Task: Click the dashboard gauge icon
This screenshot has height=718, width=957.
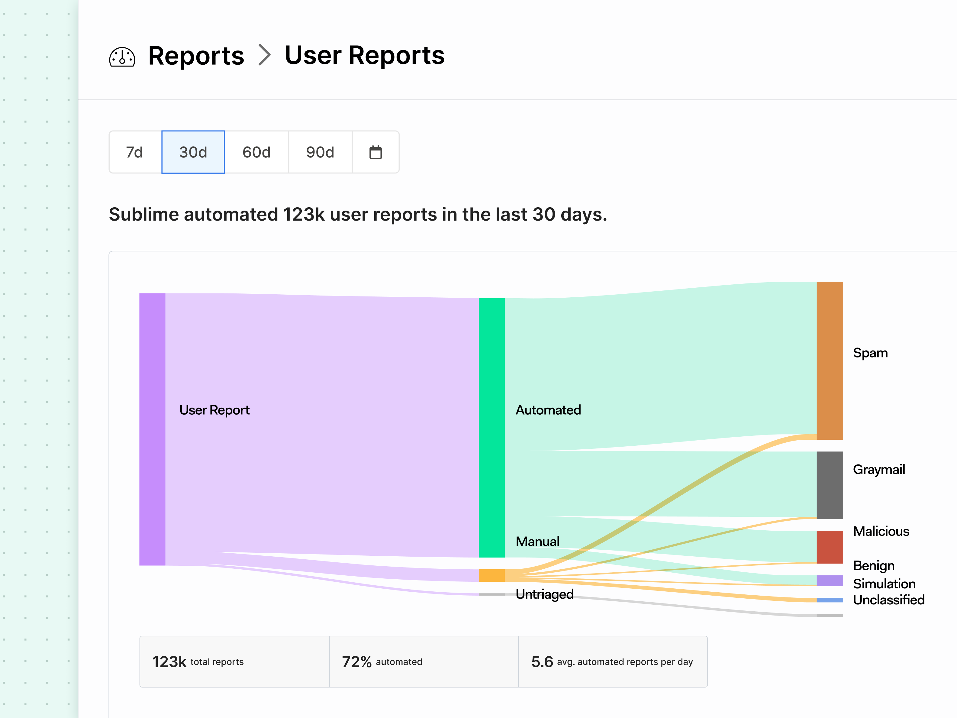Action: pos(122,57)
